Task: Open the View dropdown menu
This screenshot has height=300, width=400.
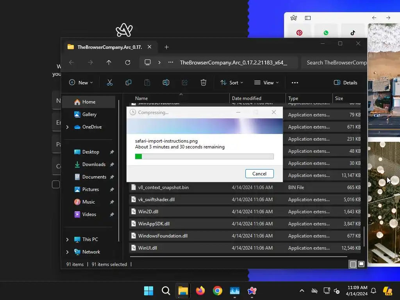Action: click(x=266, y=83)
